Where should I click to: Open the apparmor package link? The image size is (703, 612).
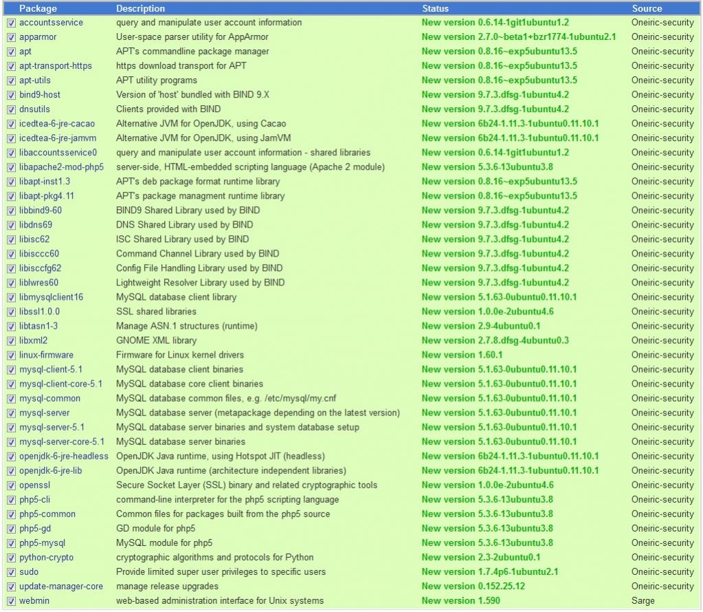pos(38,37)
